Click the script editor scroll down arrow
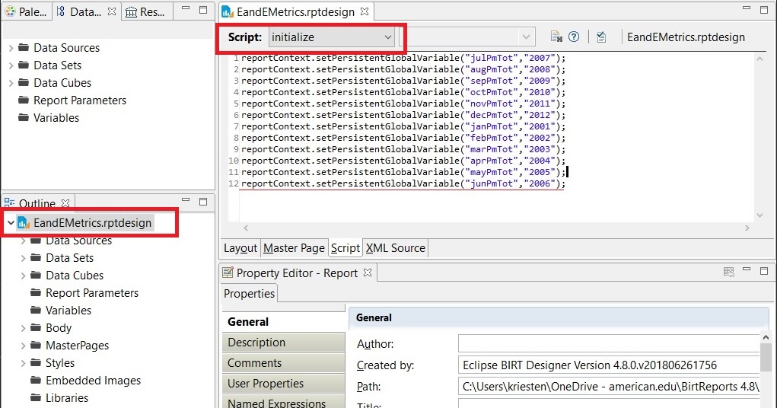The width and height of the screenshot is (777, 408). point(759,215)
